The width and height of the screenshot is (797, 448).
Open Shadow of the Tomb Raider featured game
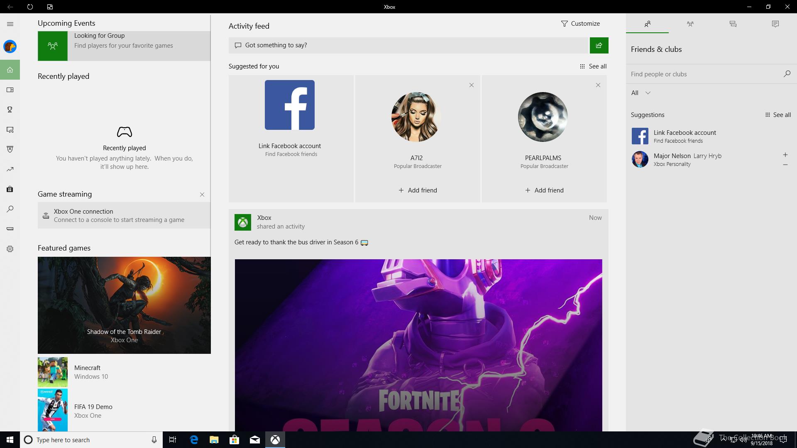pos(124,305)
